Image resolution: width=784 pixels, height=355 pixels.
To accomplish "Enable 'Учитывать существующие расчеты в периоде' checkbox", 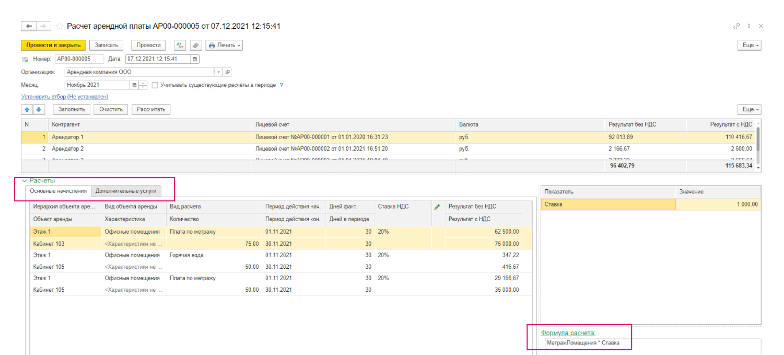I will (155, 85).
